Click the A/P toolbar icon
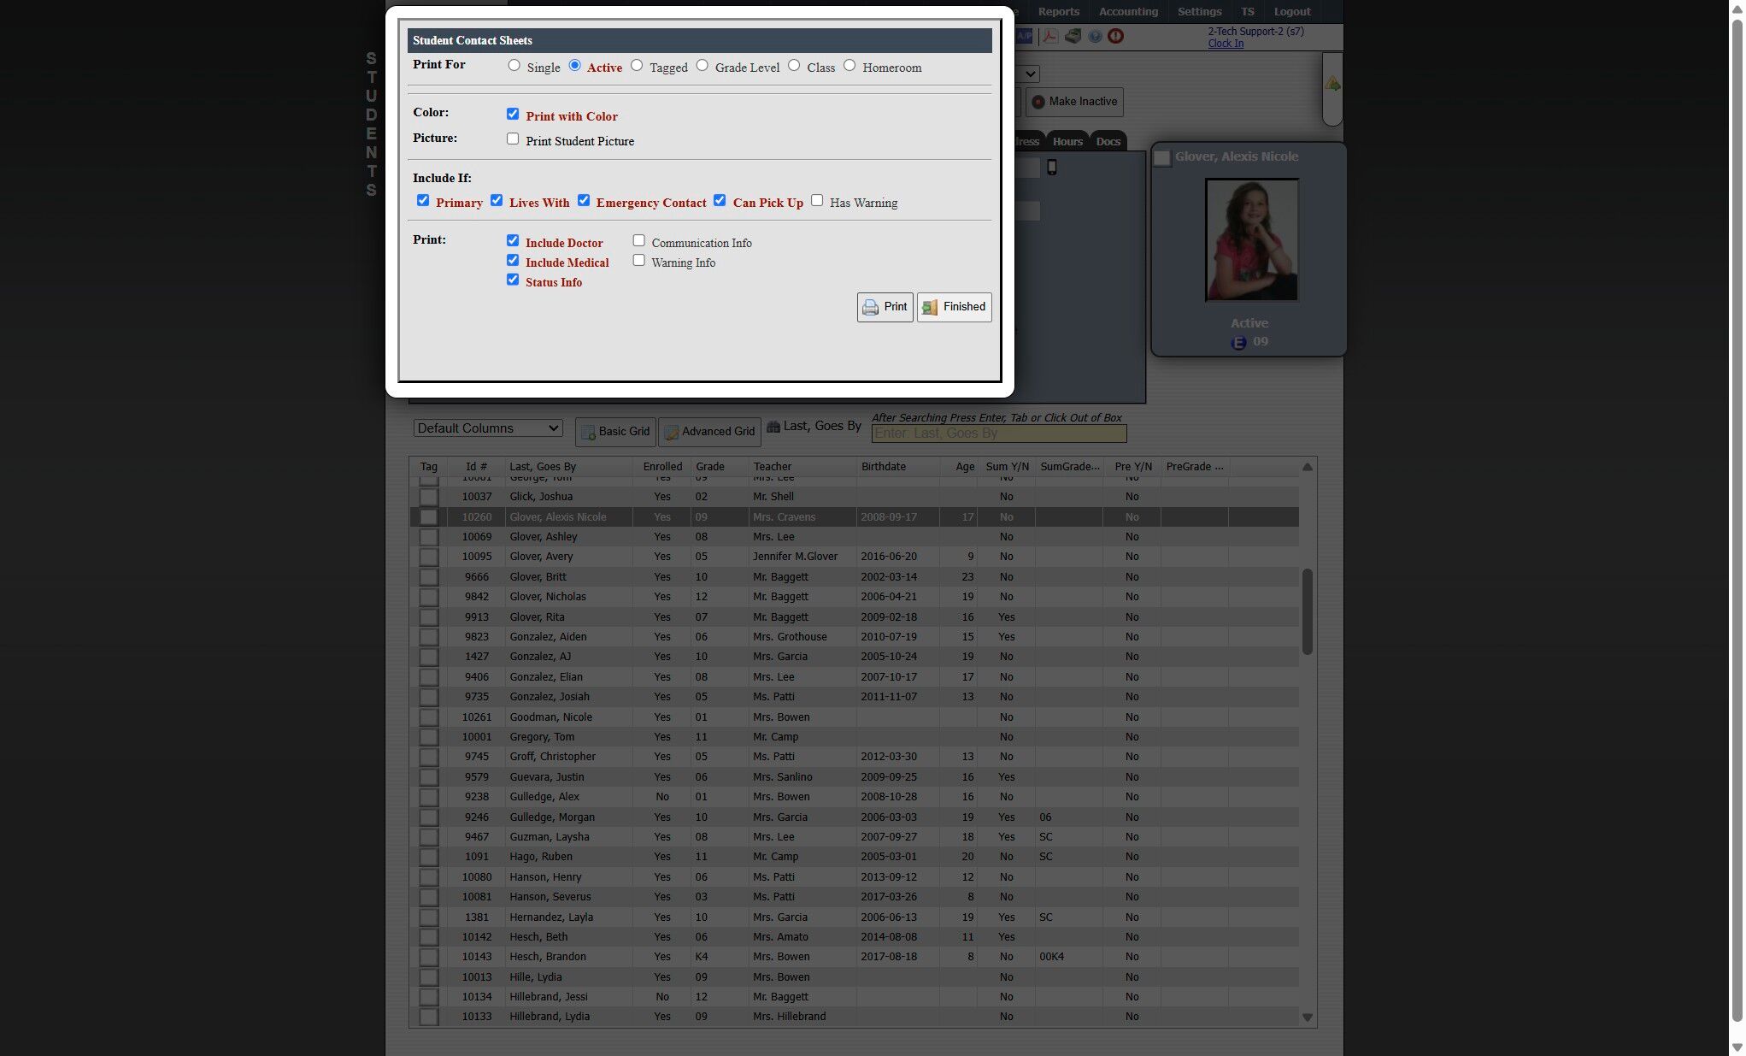Image resolution: width=1746 pixels, height=1056 pixels. click(1025, 36)
